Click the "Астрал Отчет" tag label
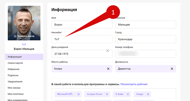The width and height of the screenshot is (190, 101). pos(95,94)
